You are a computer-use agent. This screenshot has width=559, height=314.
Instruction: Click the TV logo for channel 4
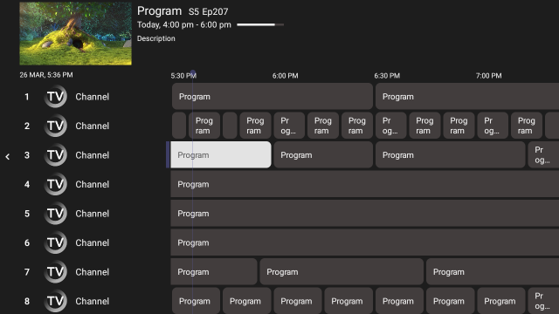tap(55, 184)
